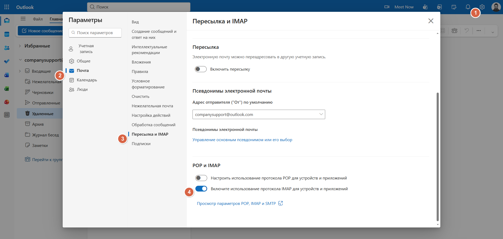The height and width of the screenshot is (239, 503).
Task: Open Calendar from the left app rail
Action: 7,34
